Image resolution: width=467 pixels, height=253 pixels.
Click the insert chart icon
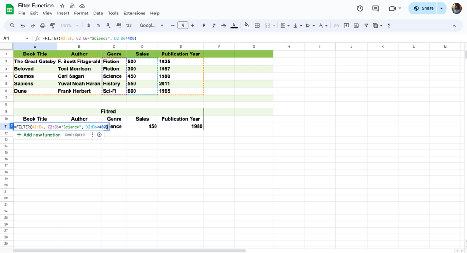pos(356,26)
